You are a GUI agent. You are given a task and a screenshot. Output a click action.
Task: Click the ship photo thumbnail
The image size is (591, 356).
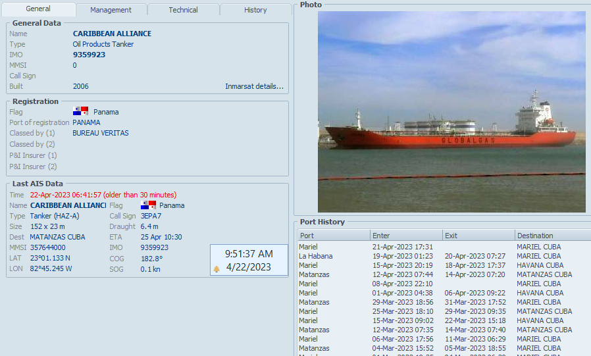(x=451, y=112)
